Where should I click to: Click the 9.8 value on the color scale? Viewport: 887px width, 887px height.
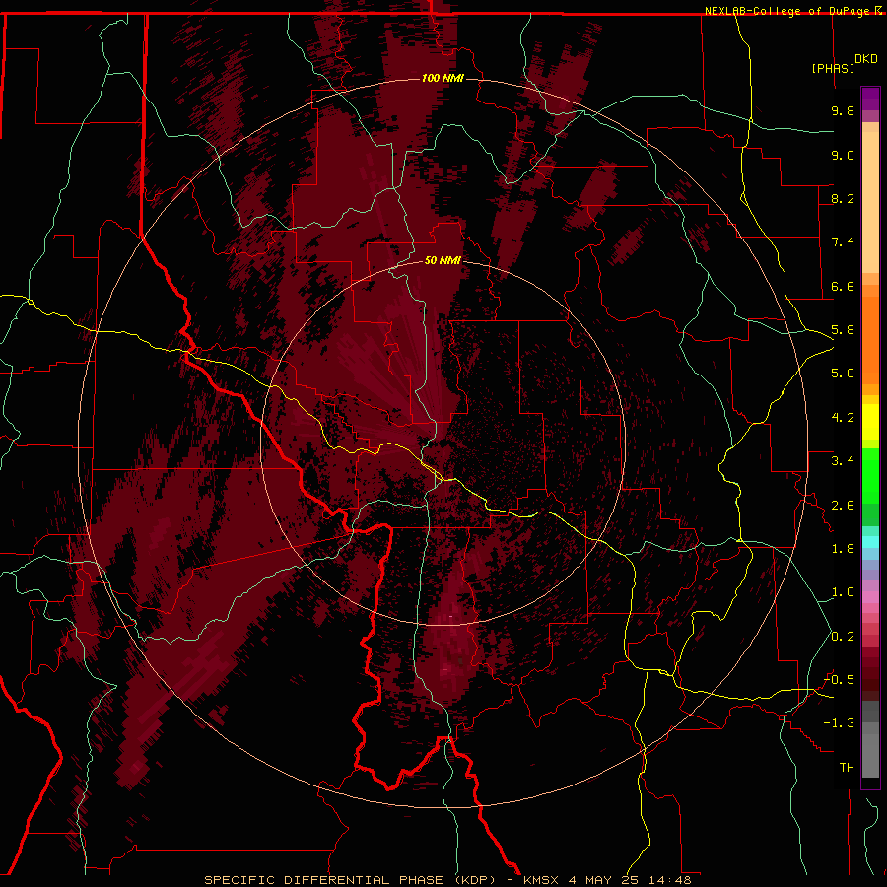(x=843, y=110)
